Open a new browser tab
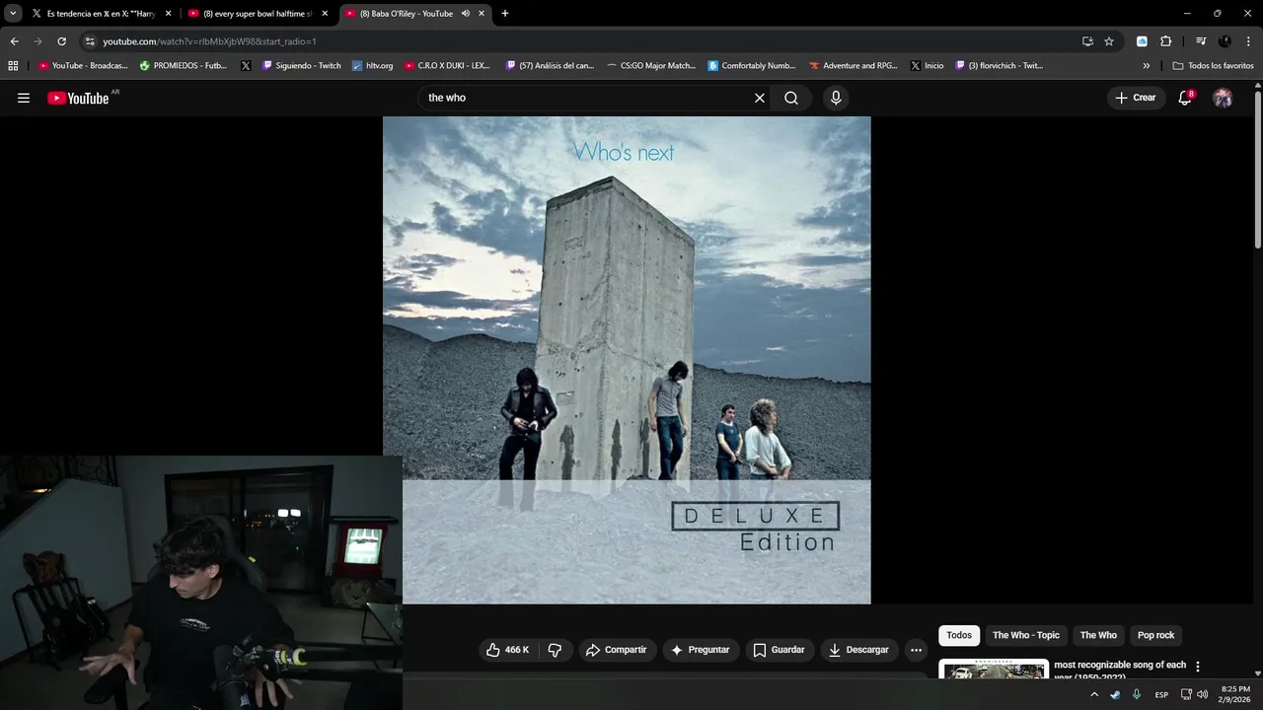1263x710 pixels. coord(505,14)
